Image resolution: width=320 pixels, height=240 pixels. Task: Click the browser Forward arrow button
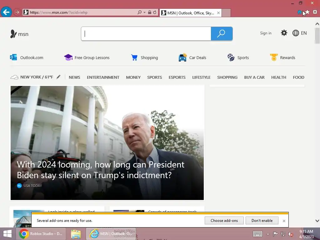17,12
